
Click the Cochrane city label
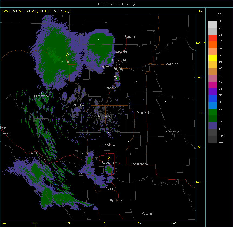click(x=87, y=153)
